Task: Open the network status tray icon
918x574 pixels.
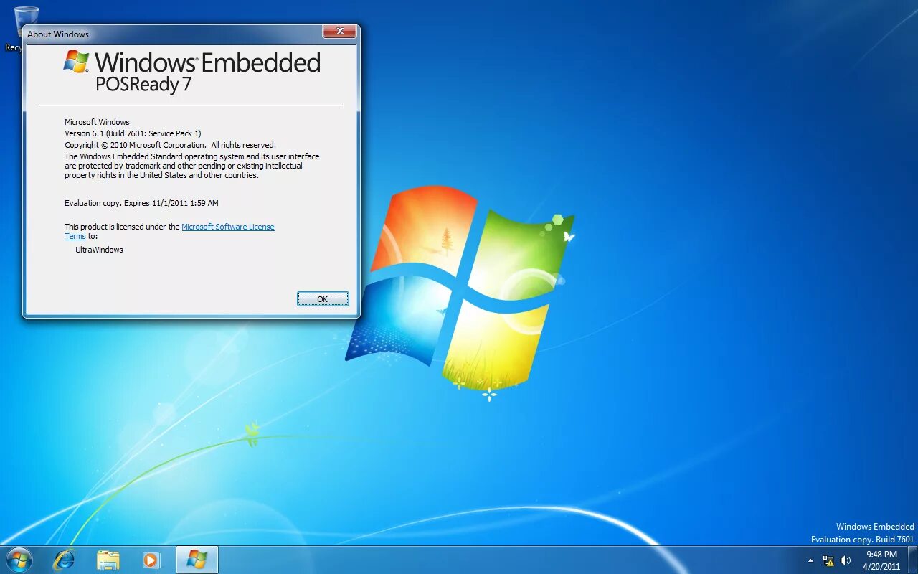Action: tap(829, 560)
